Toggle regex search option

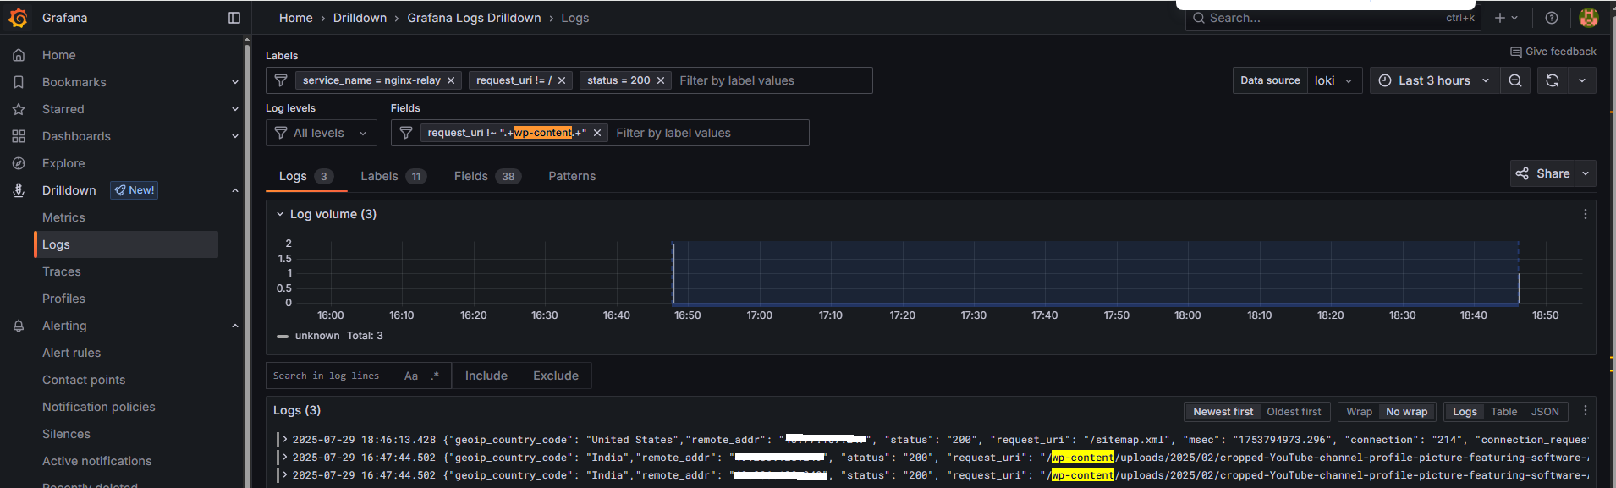pyautogui.click(x=435, y=376)
